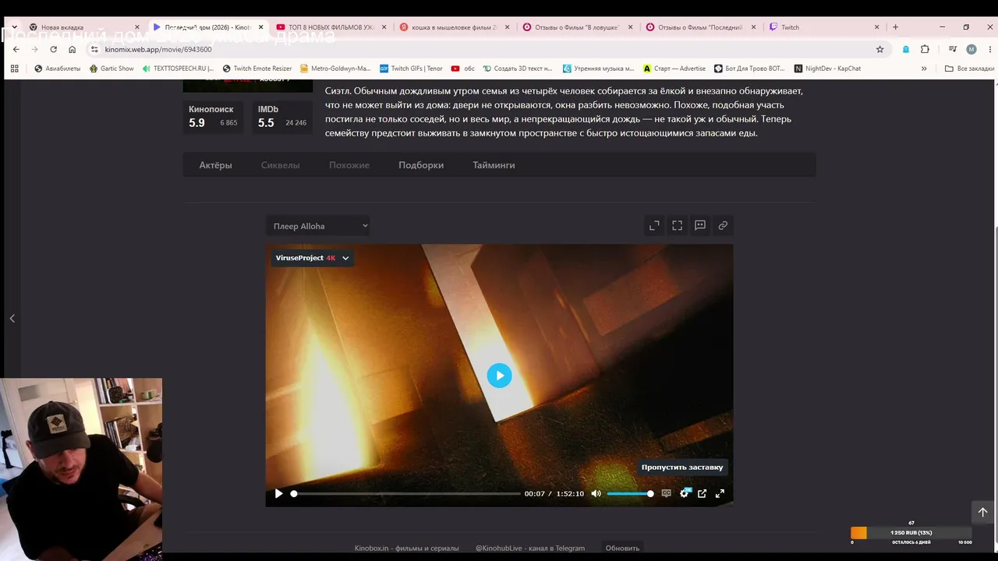The width and height of the screenshot is (998, 561).
Task: Open the Создать 3D текст bookmark
Action: [x=518, y=69]
